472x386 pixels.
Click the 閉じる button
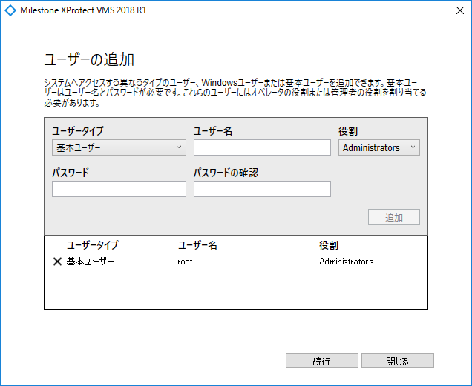[x=398, y=361]
